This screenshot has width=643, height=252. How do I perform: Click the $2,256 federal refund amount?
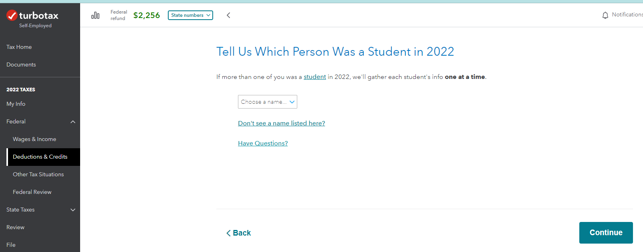click(147, 15)
